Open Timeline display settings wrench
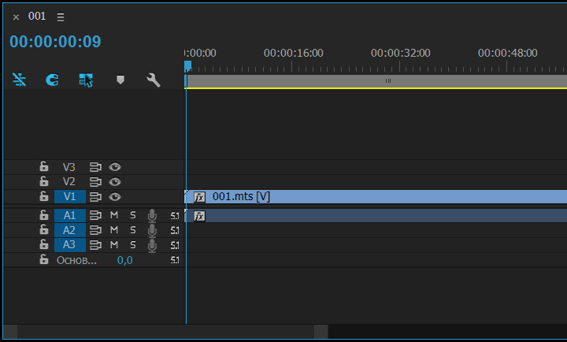The height and width of the screenshot is (342, 567). (x=154, y=80)
